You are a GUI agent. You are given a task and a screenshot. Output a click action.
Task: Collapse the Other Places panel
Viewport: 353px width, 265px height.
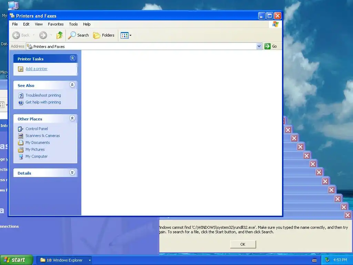tap(72, 118)
